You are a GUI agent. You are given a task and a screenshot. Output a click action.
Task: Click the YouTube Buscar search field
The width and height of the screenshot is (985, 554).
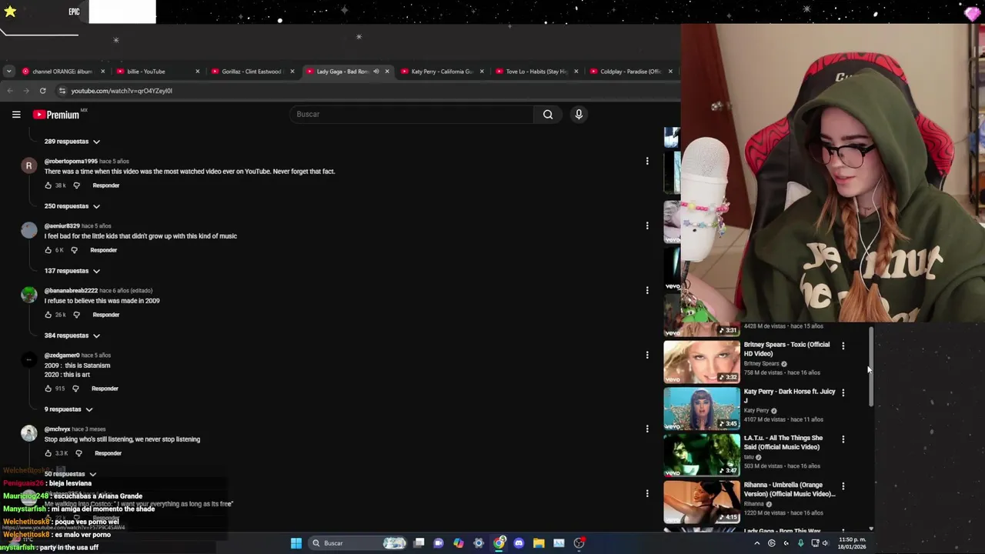412,115
